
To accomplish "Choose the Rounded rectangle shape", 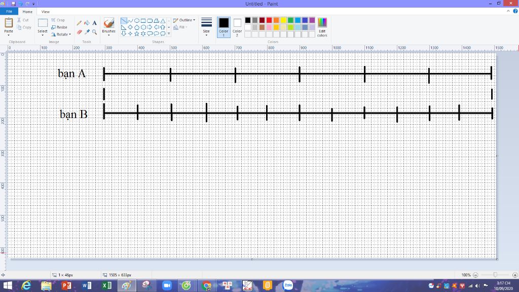I will coord(150,20).
